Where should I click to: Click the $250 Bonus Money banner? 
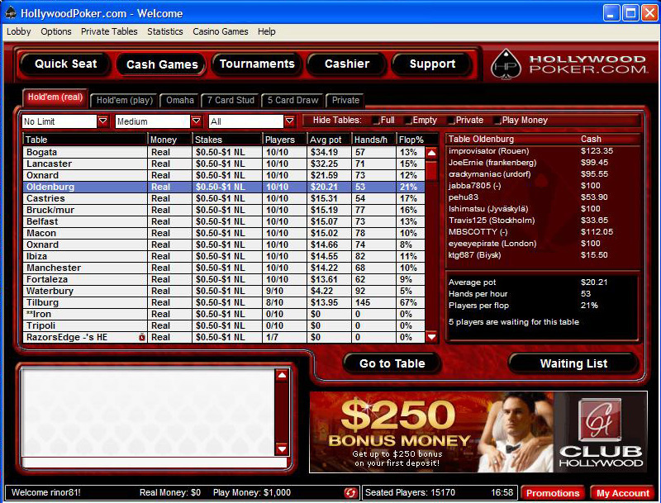coord(478,432)
